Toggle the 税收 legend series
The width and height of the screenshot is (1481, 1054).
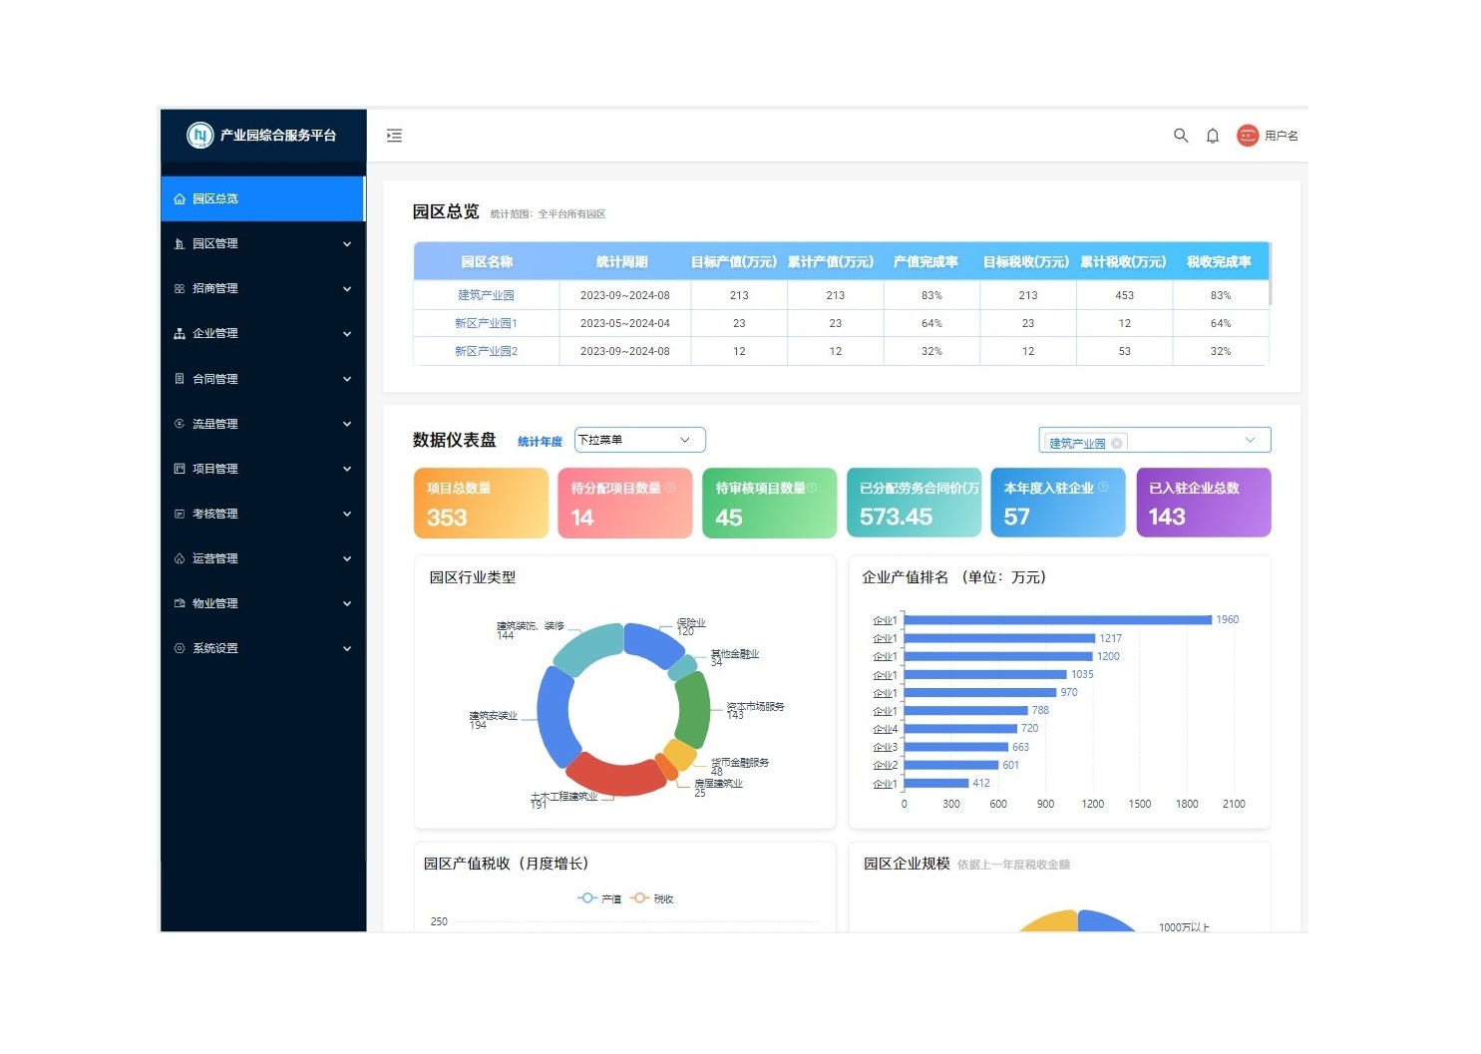[x=652, y=898]
